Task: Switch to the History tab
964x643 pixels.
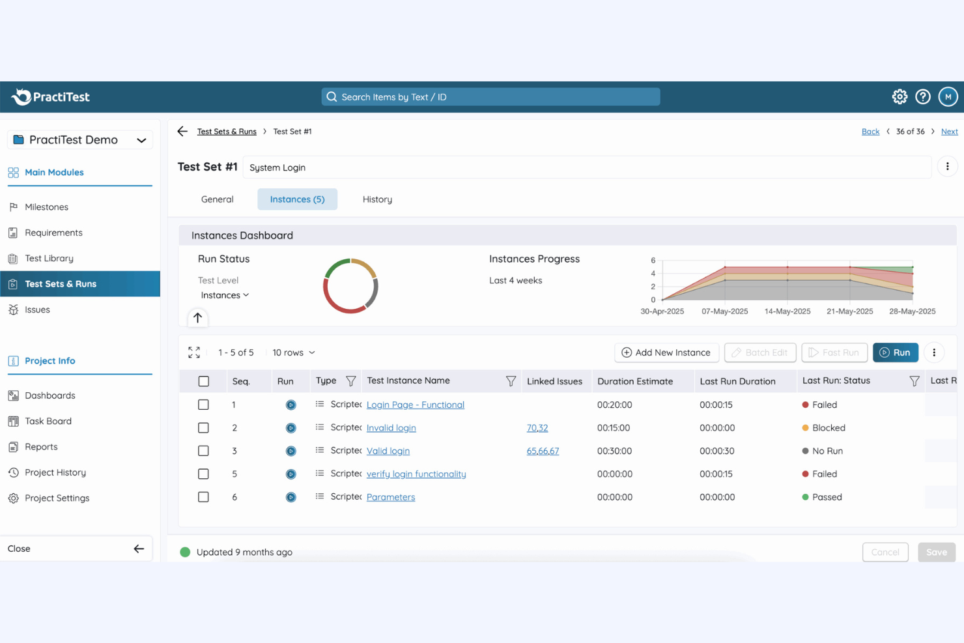Action: click(377, 199)
